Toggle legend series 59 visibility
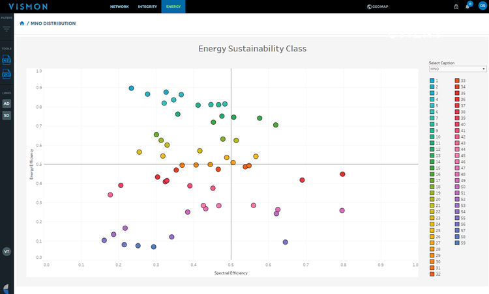 [x=460, y=243]
